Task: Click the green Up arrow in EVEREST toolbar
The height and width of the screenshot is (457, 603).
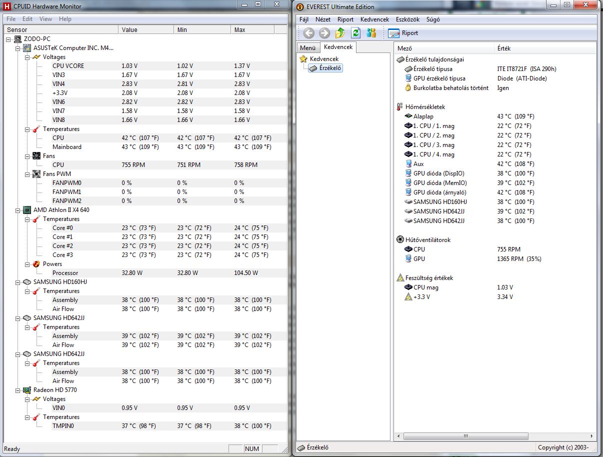Action: pyautogui.click(x=340, y=33)
